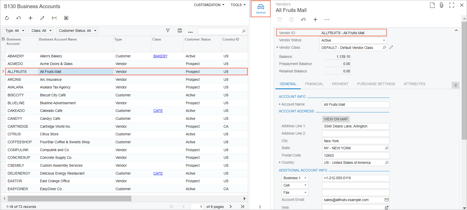Viewport: 467px width, 210px height.
Task: Click the View on Map button
Action: click(x=335, y=119)
